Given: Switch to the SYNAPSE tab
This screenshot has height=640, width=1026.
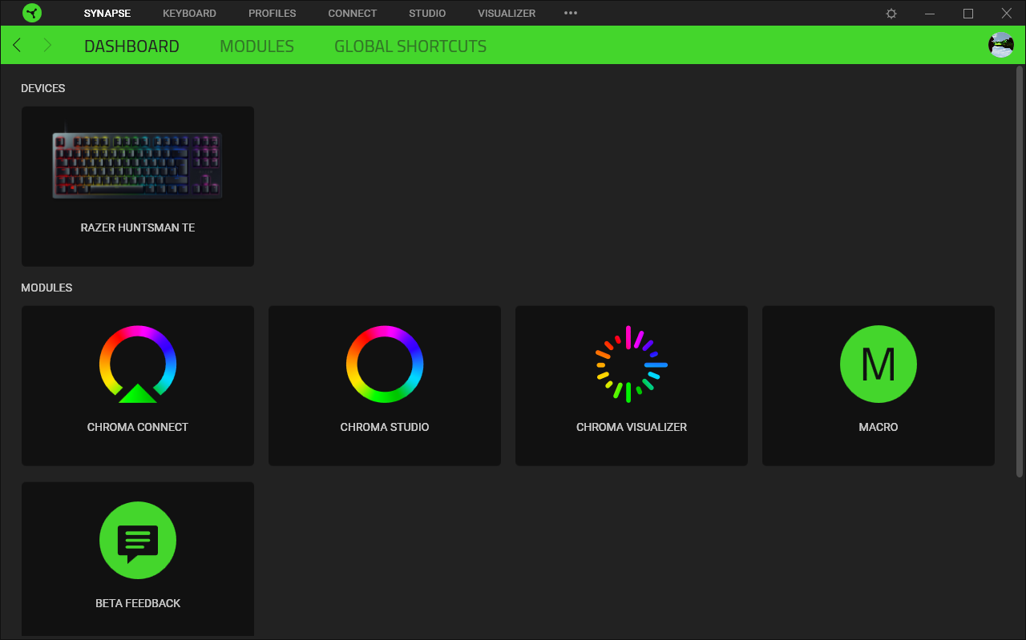Looking at the screenshot, I should tap(107, 14).
